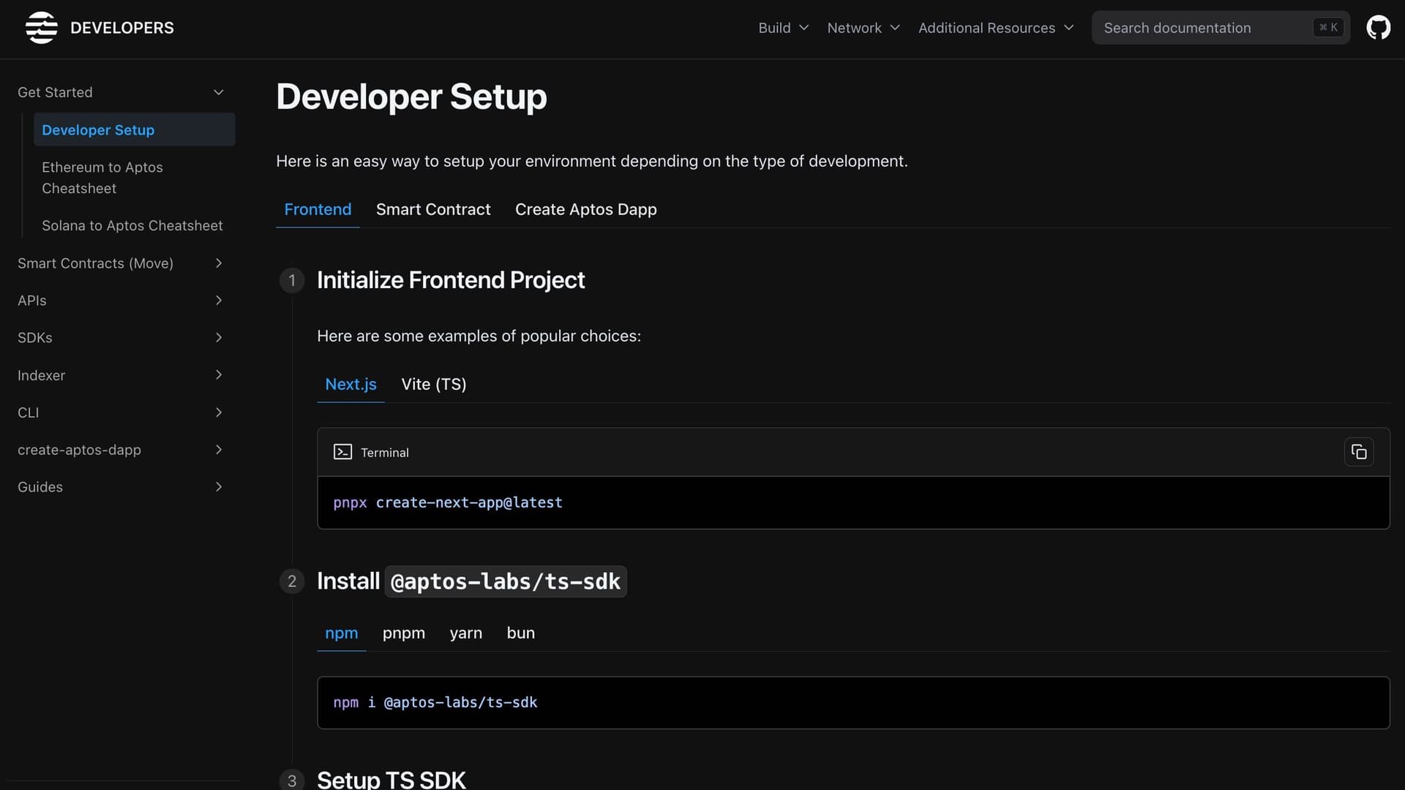Click the pnpx create-next-app@latest command text
Image resolution: width=1405 pixels, height=790 pixels.
click(448, 503)
